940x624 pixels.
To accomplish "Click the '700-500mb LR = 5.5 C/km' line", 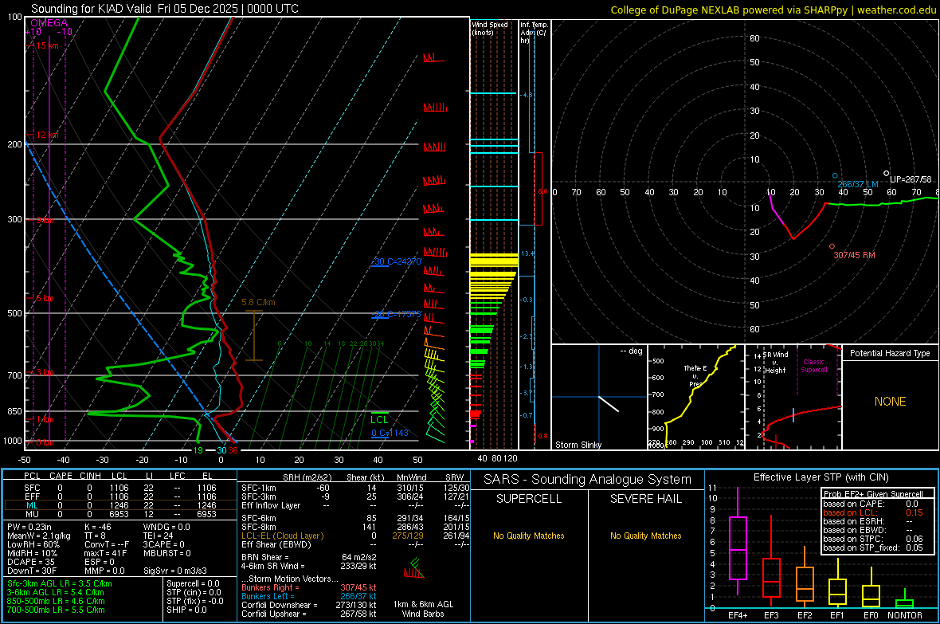I will pos(56,610).
